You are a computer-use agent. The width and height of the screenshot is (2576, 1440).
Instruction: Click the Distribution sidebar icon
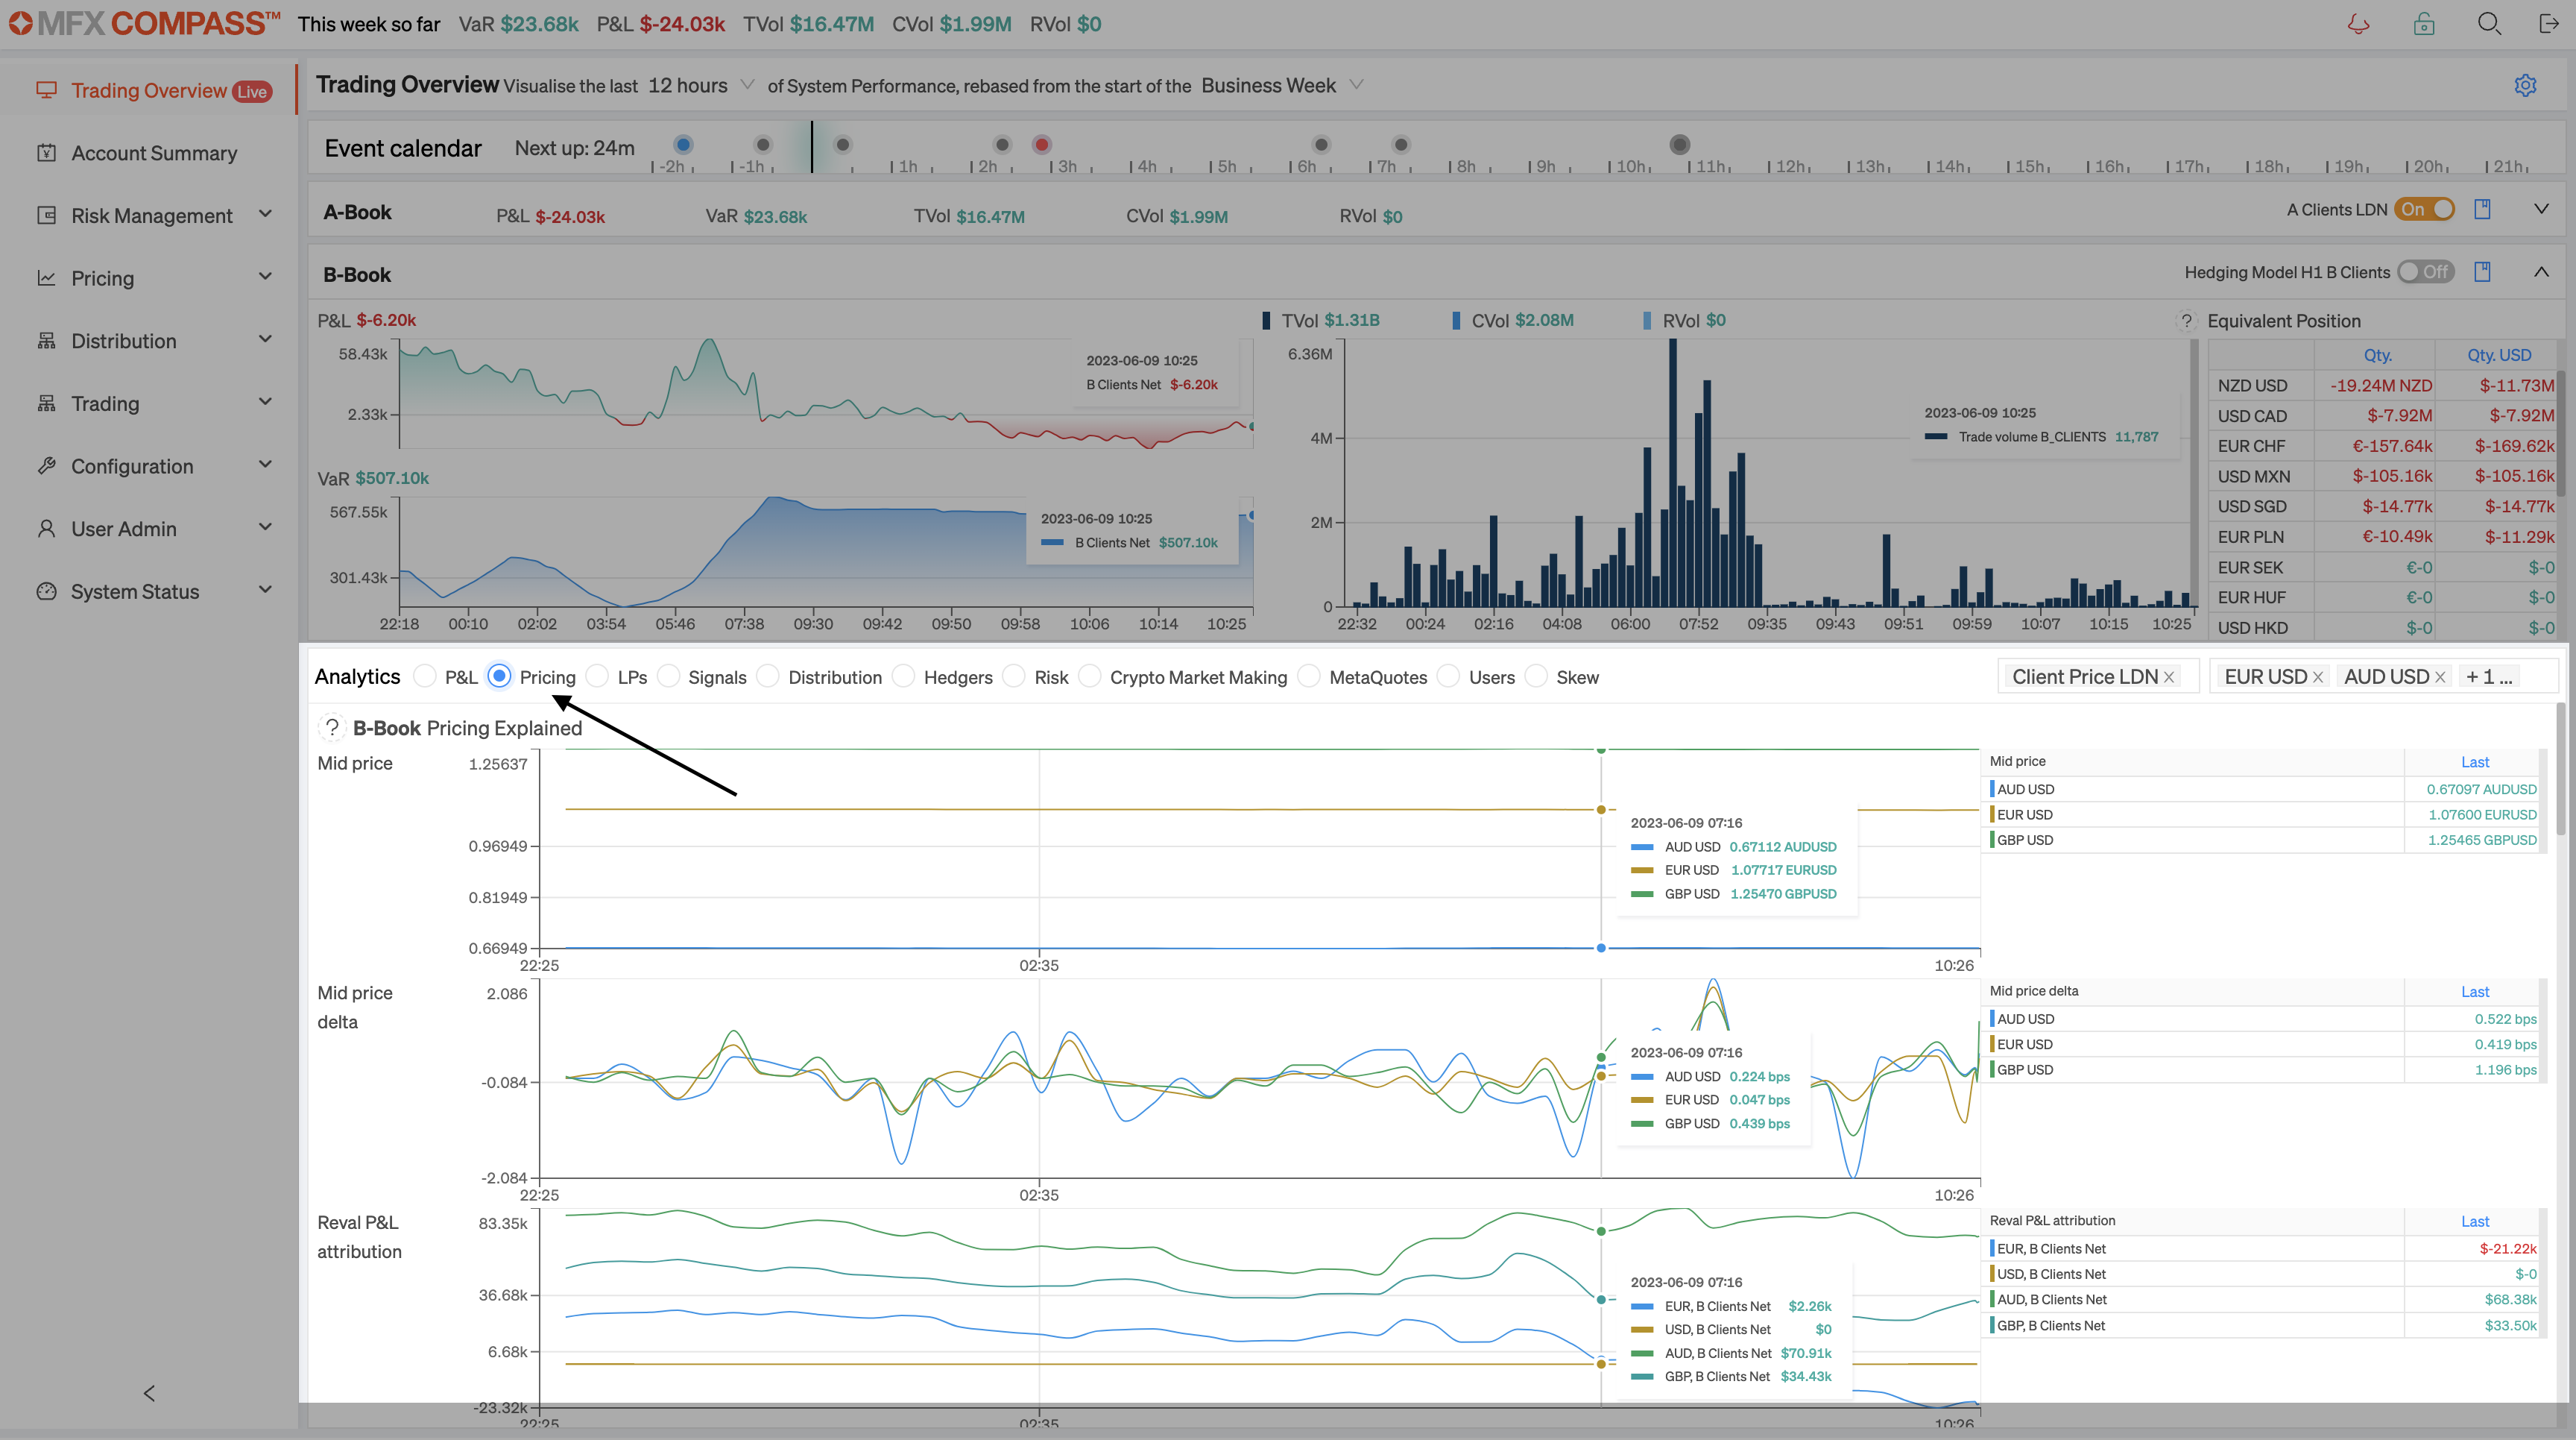pyautogui.click(x=46, y=340)
